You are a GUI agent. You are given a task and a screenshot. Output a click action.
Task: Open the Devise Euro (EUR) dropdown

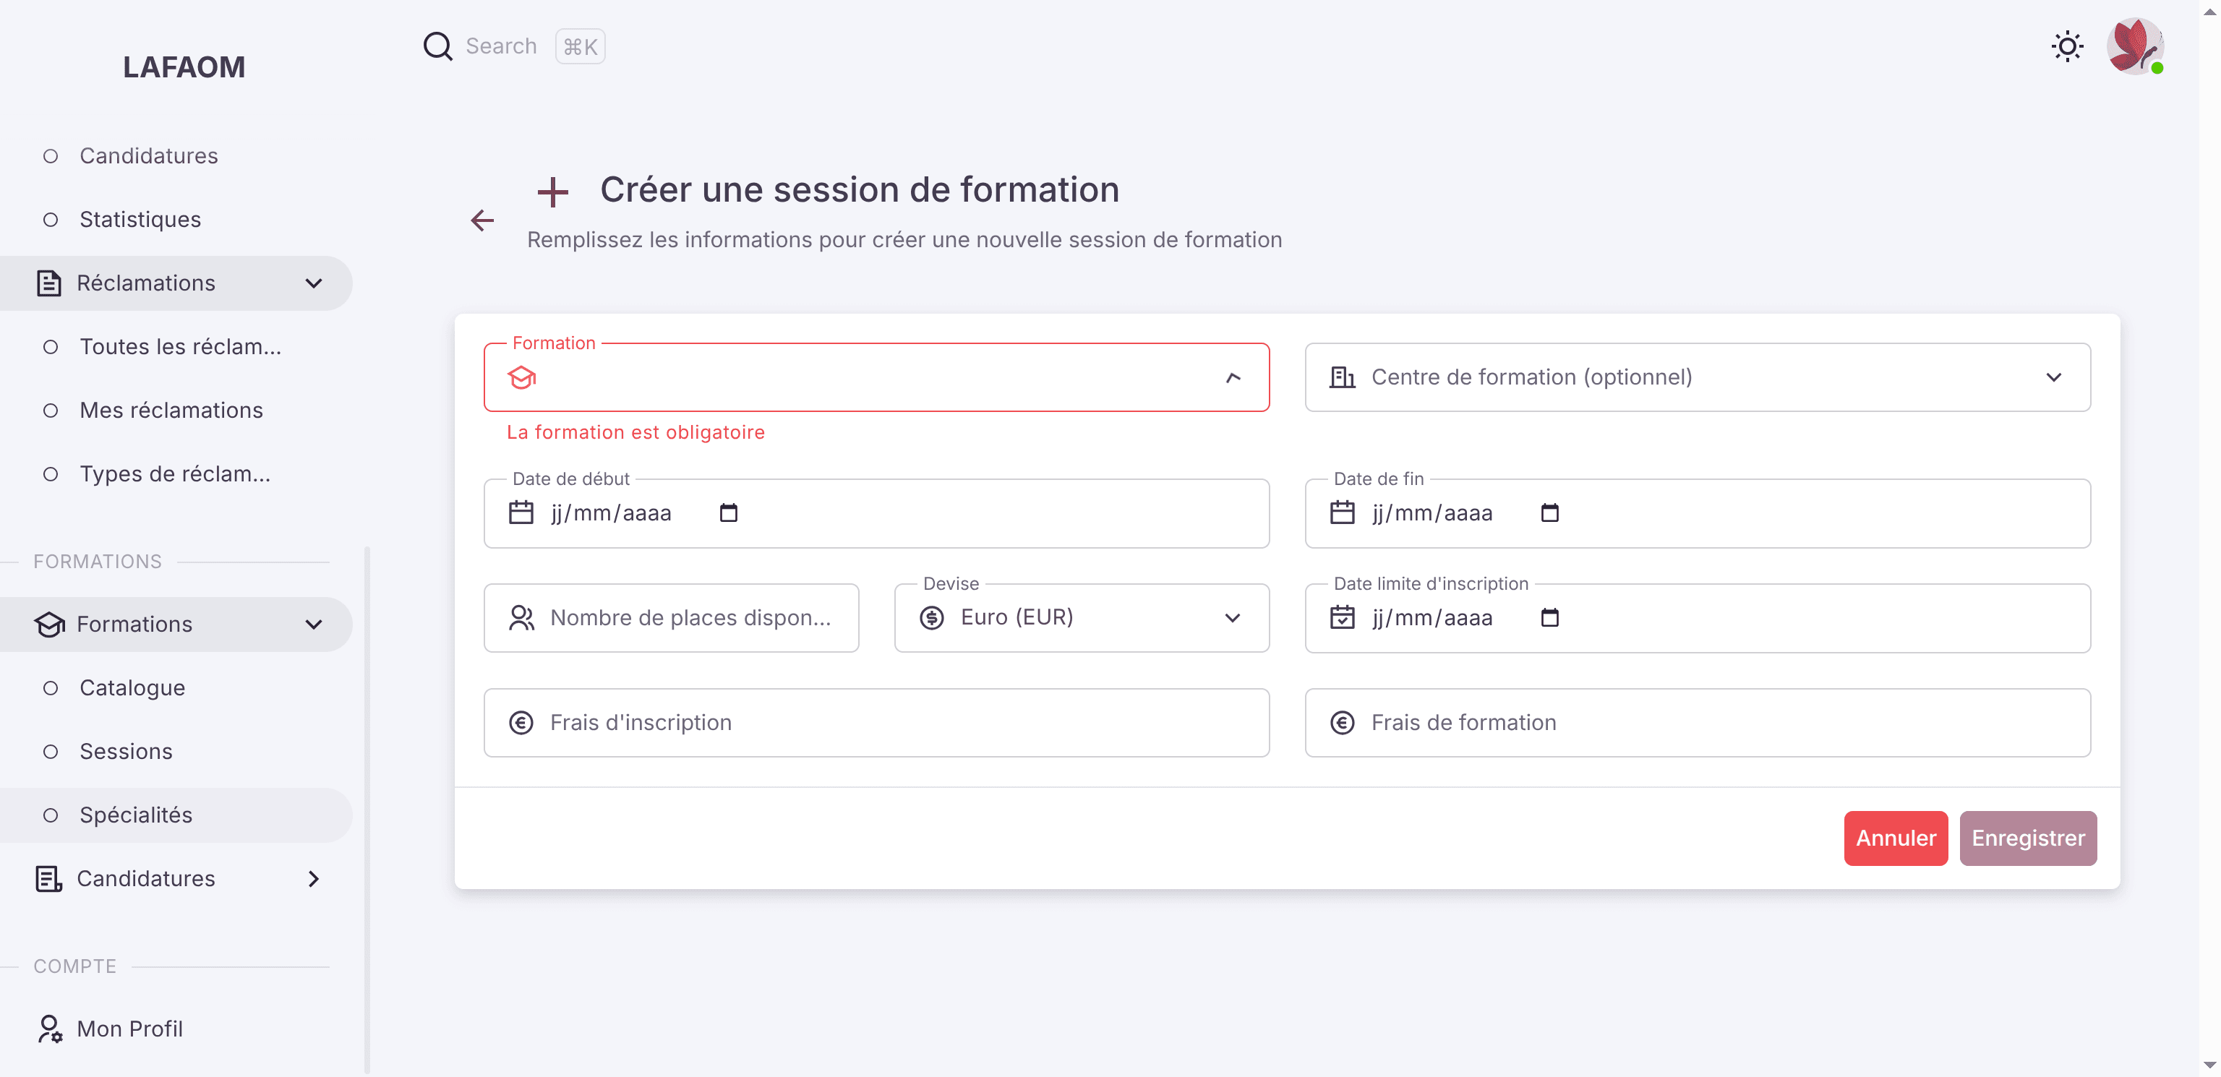tap(1081, 617)
